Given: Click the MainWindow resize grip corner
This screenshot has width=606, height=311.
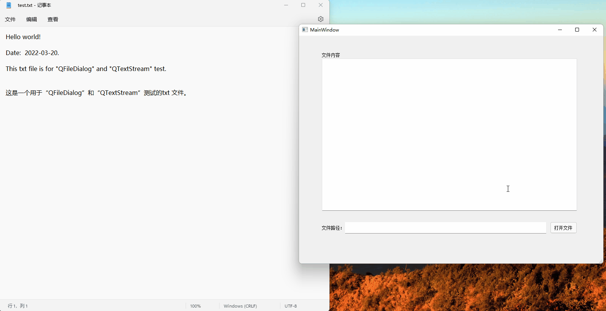Looking at the screenshot, I should tap(601, 261).
